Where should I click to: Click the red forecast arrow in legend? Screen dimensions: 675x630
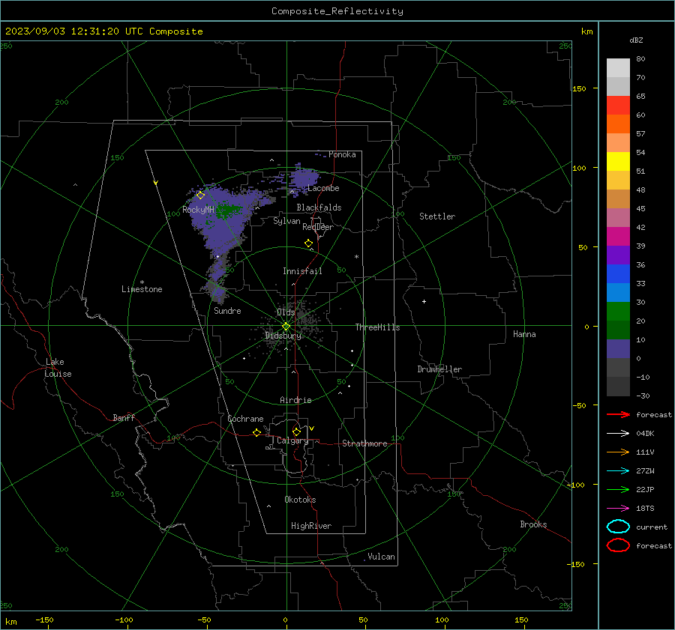point(618,414)
